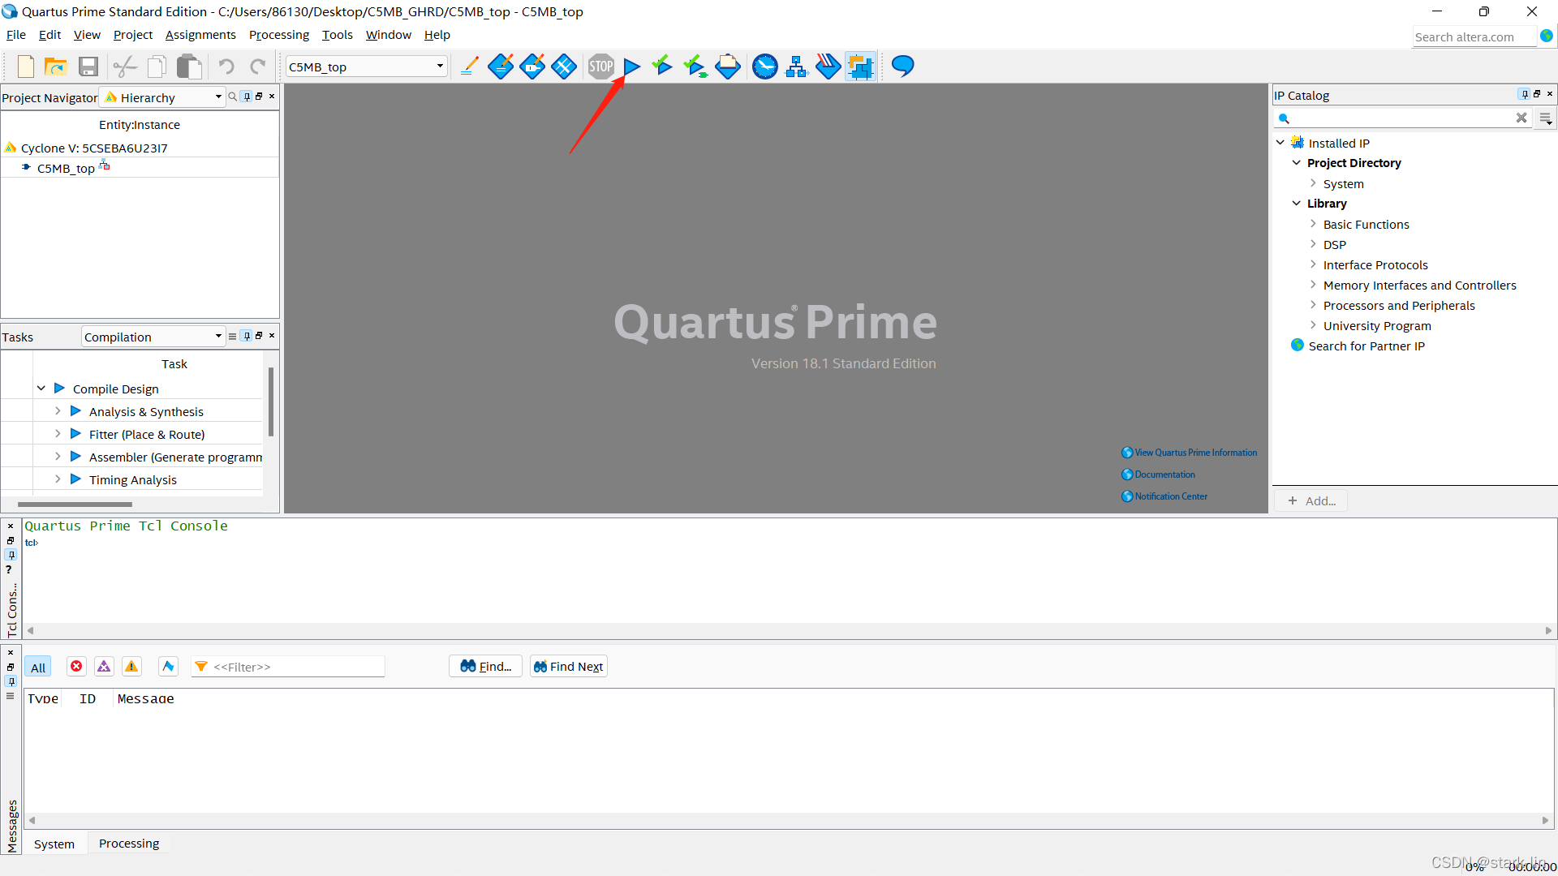Click the Cut scissors icon
Screen dimensions: 1558x876
pyautogui.click(x=125, y=67)
